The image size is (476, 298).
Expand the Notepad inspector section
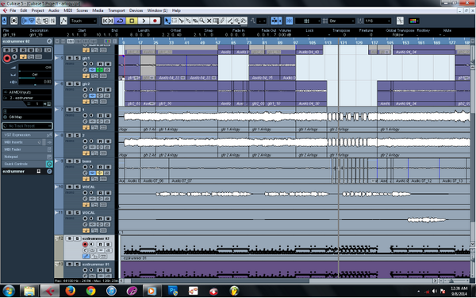27,157
